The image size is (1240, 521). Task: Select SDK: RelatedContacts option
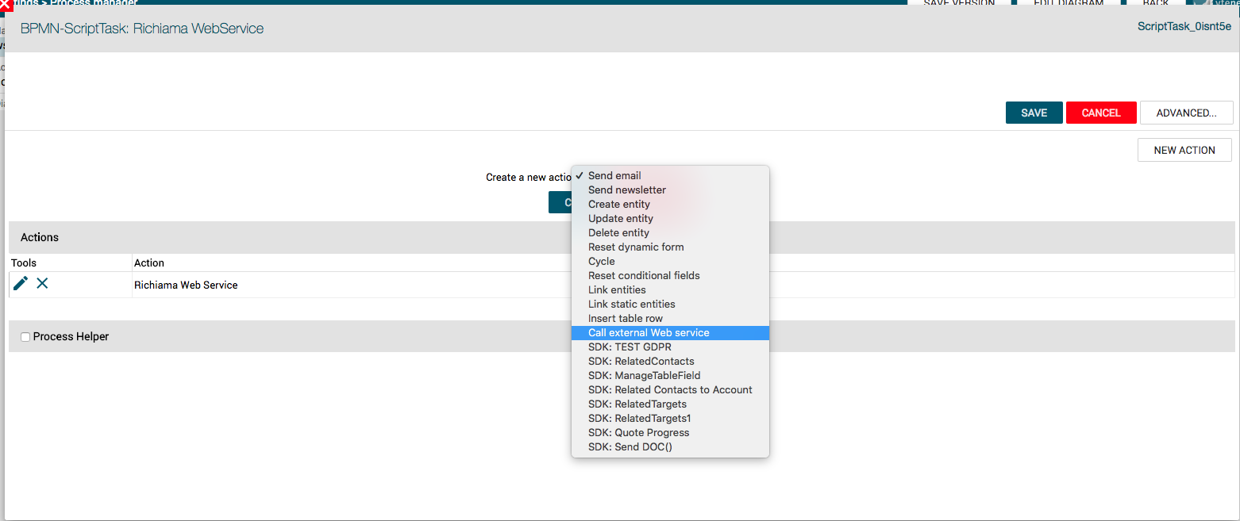pyautogui.click(x=670, y=362)
